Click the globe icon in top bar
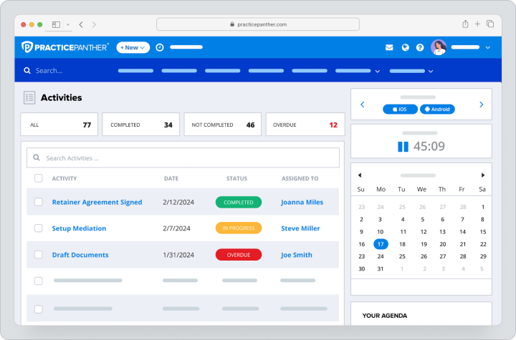This screenshot has width=516, height=340. pyautogui.click(x=406, y=48)
